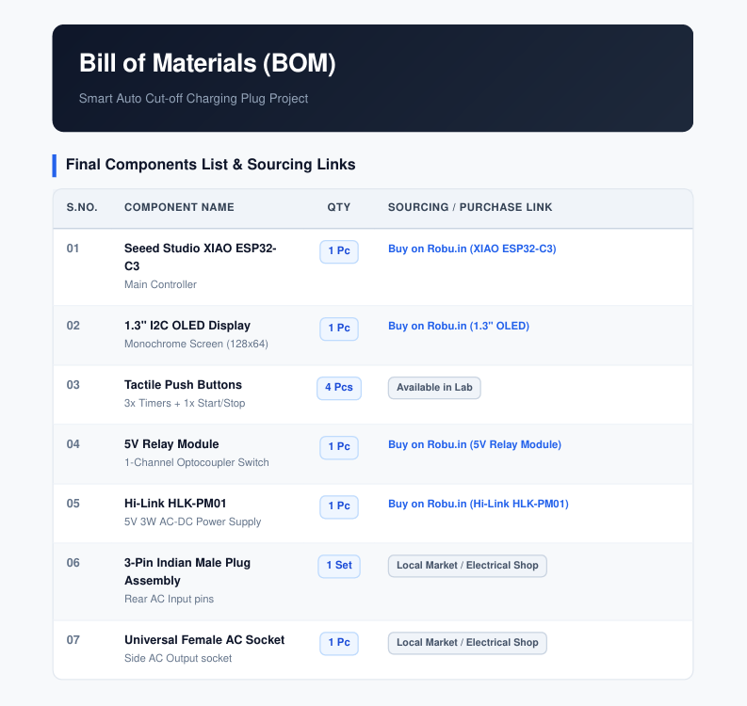Click the S.NO. column header
747x706 pixels.
click(x=82, y=207)
